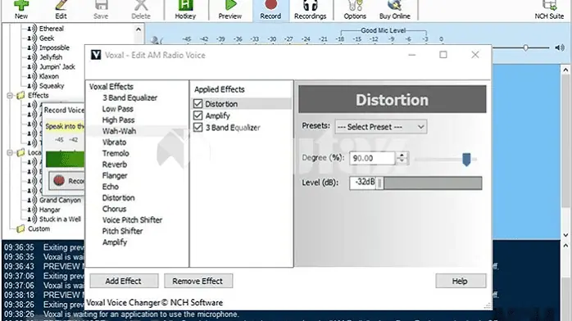
Task: Select Stuck in a Well voice
Action: [x=60, y=219]
